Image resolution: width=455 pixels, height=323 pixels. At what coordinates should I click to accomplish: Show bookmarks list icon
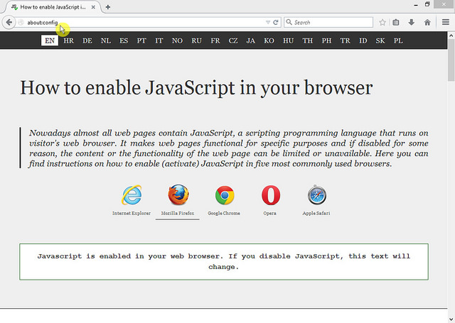tap(397, 23)
